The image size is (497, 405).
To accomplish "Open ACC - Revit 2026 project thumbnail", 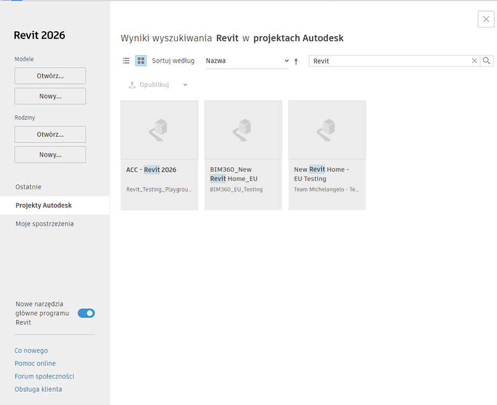I will [x=159, y=130].
